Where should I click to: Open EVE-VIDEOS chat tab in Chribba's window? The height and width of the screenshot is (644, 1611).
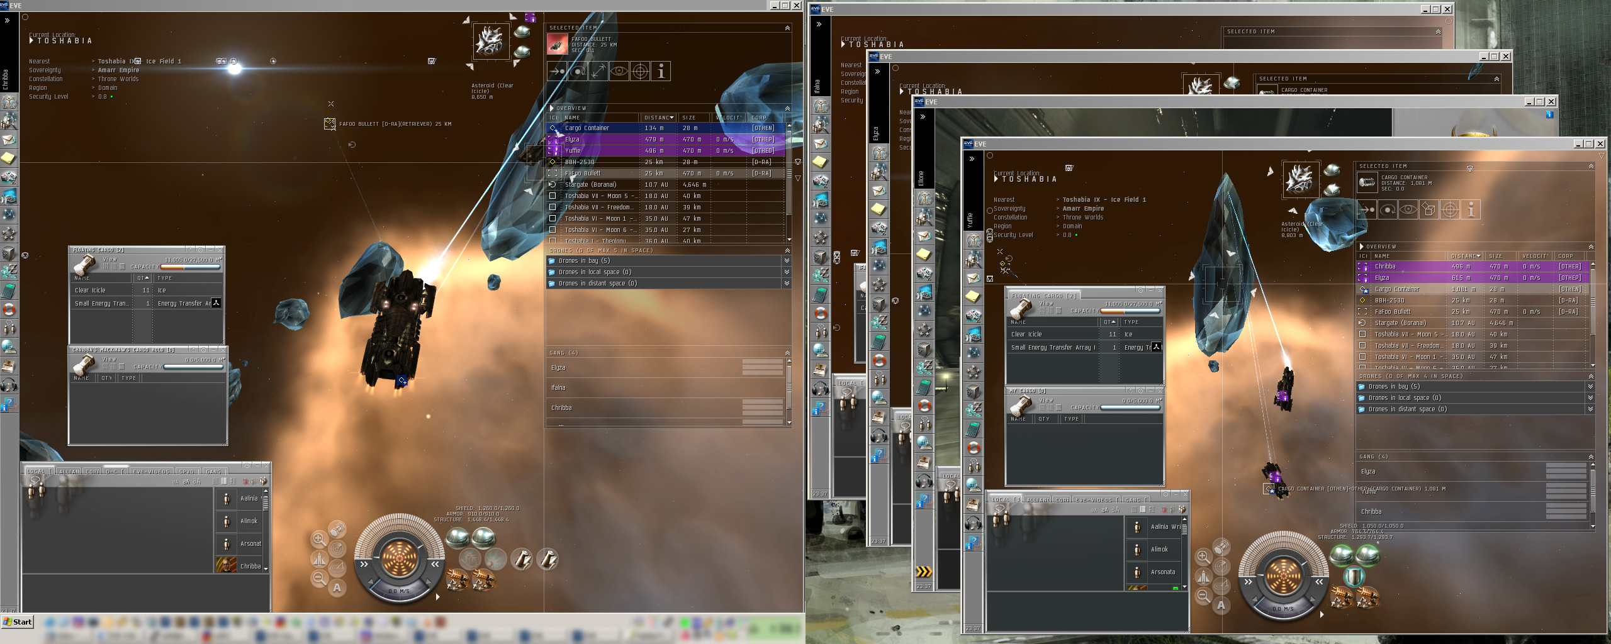click(151, 472)
